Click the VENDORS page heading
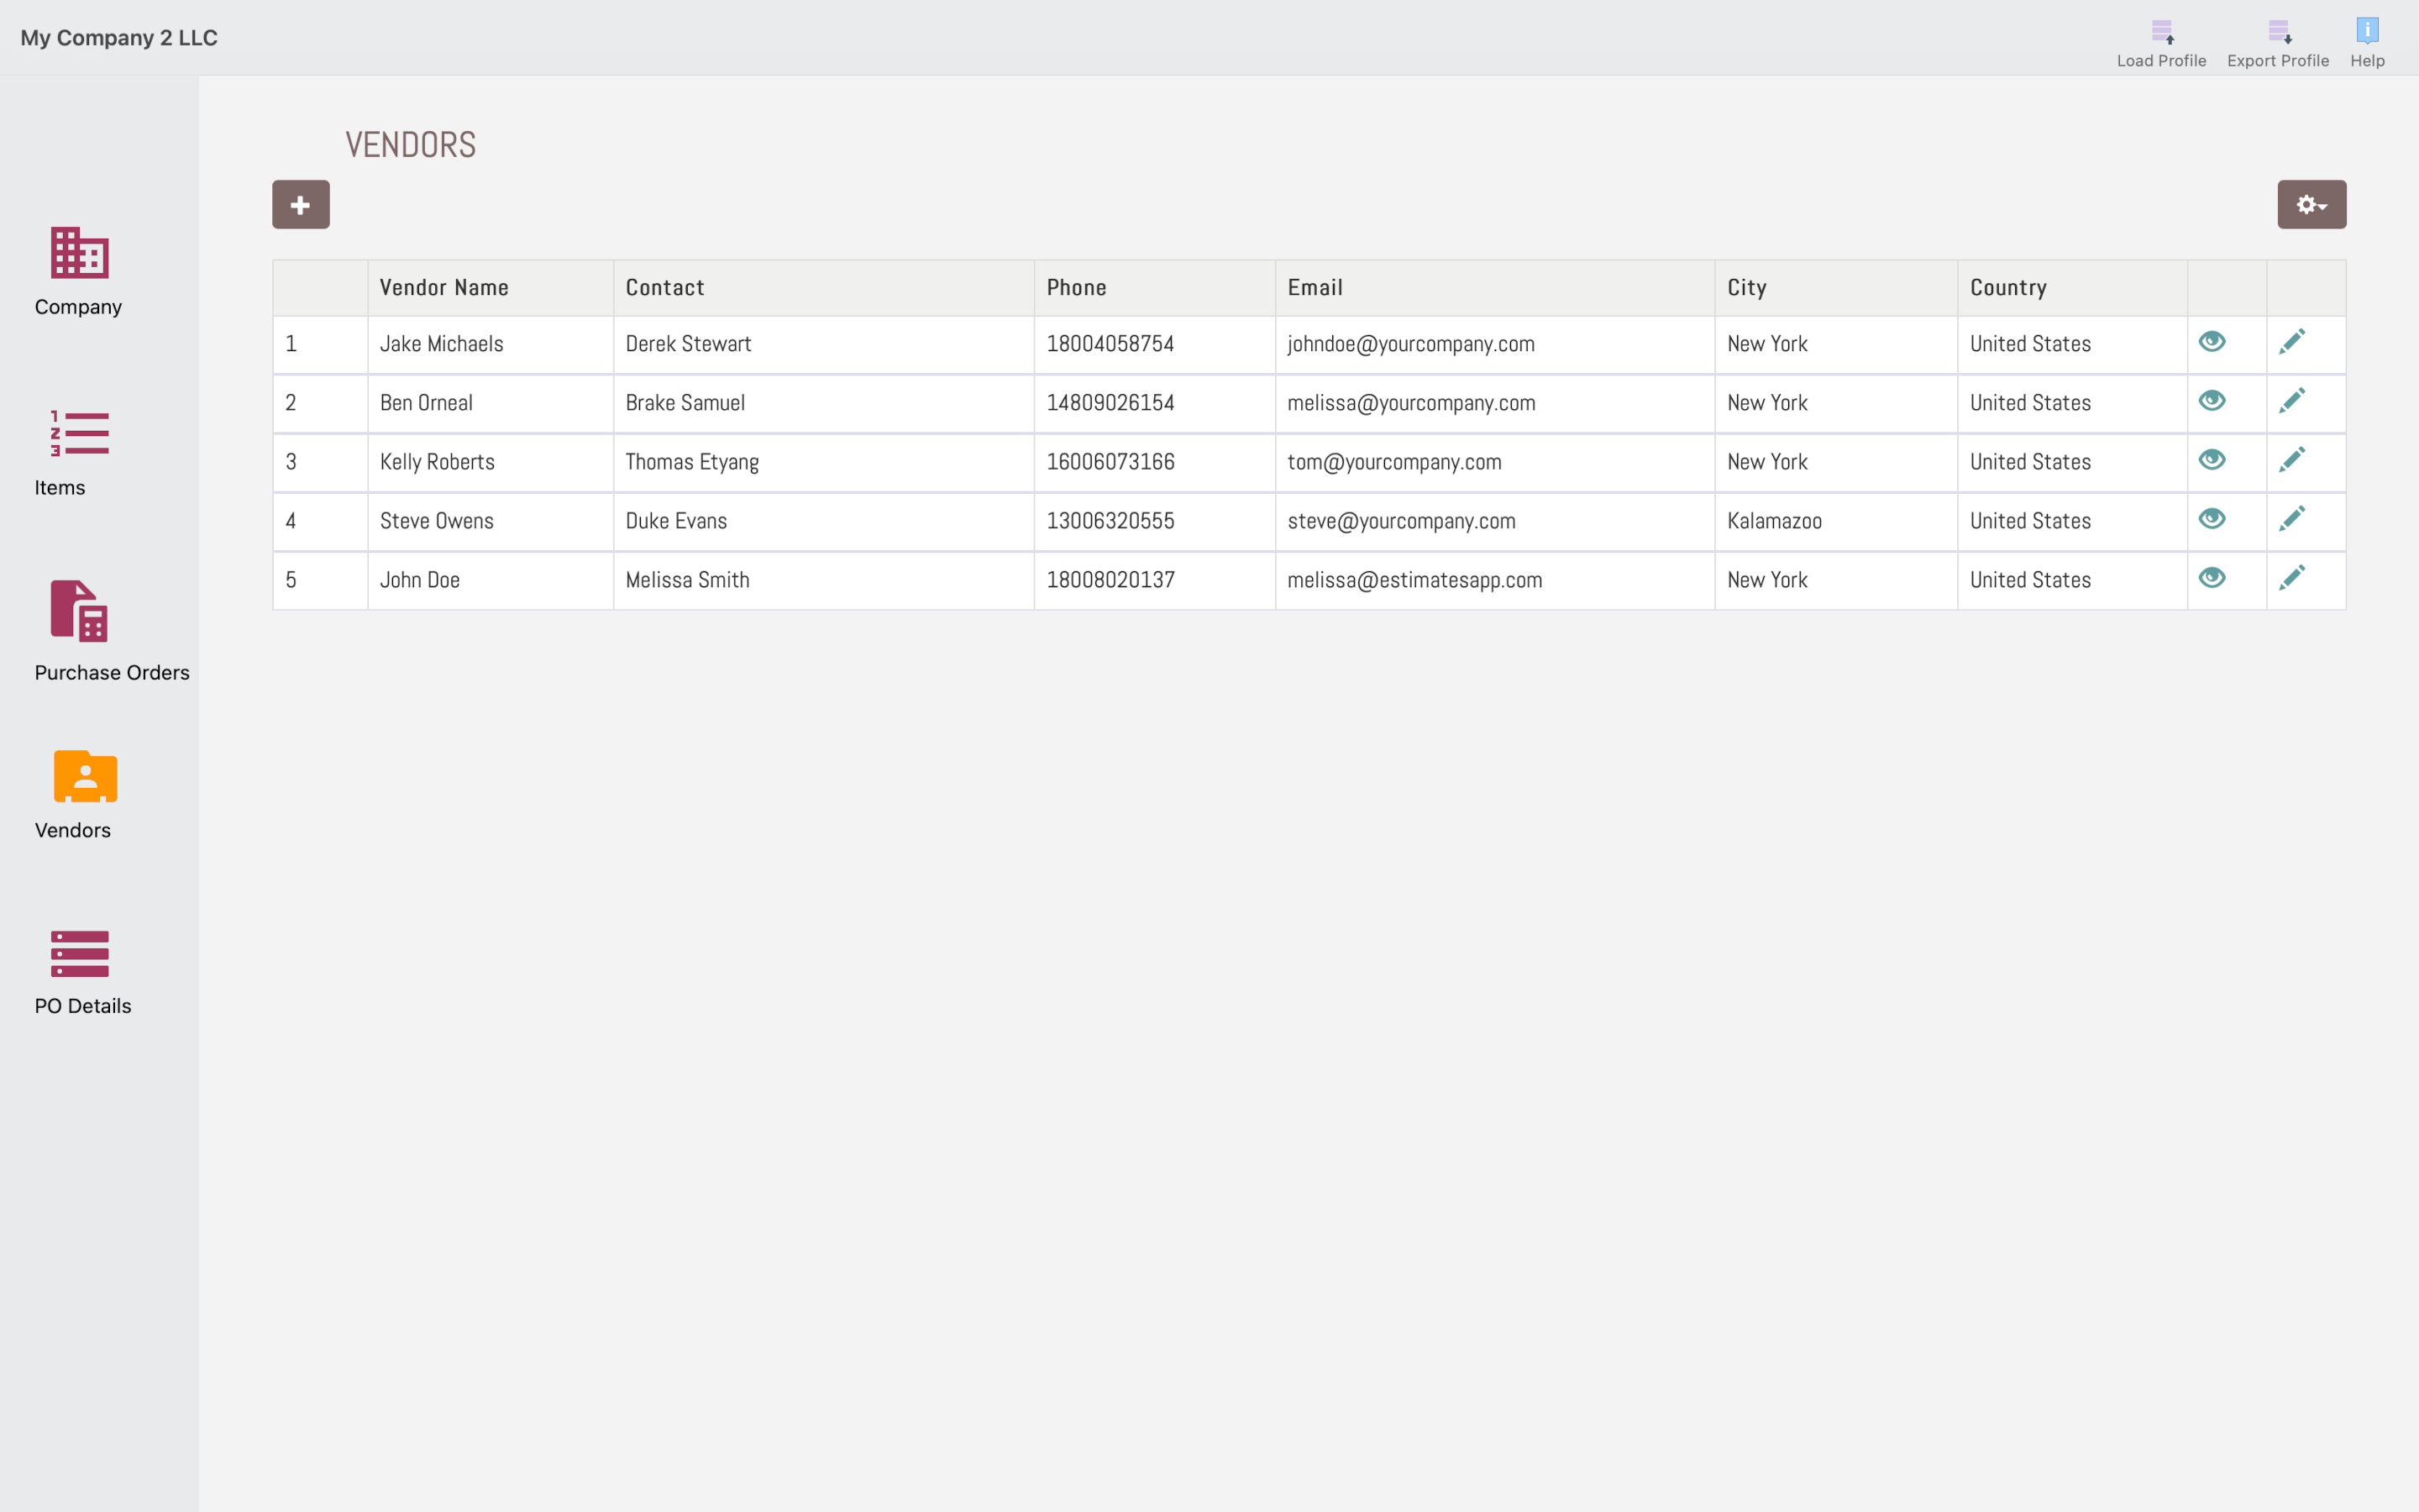This screenshot has height=1512, width=2419. click(411, 145)
